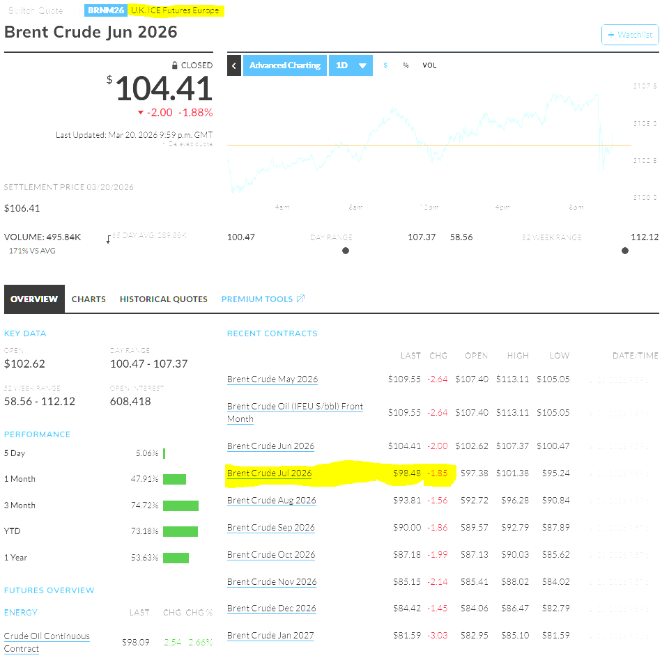Toggle the dollar ($) chart display mode

(385, 65)
